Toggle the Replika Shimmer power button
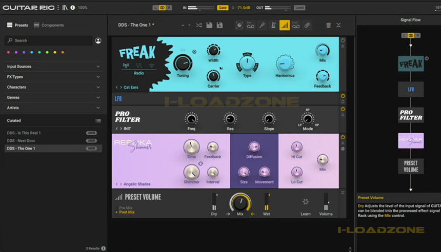The image size is (441, 252). pyautogui.click(x=343, y=137)
